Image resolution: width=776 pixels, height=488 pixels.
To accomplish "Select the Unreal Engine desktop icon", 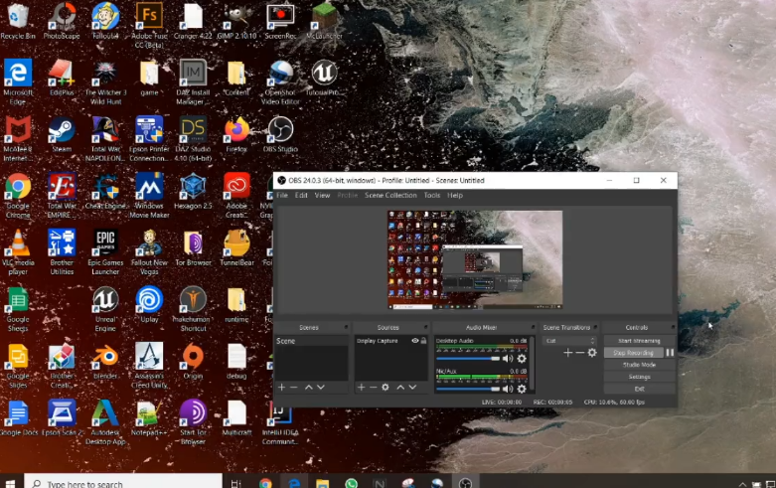I will coord(105,309).
